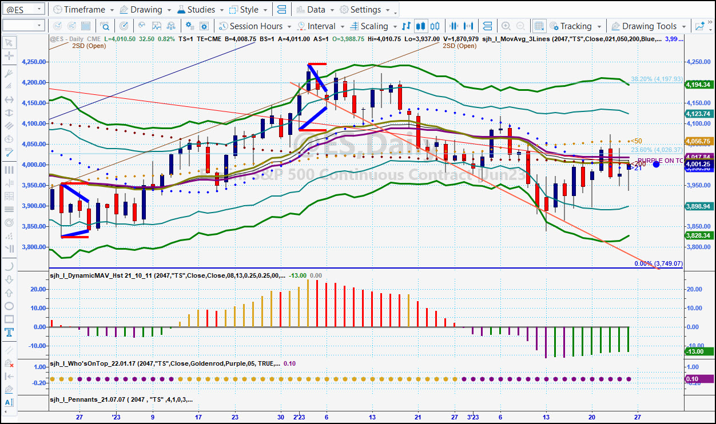This screenshot has height=424, width=716.
Task: Click the stacked panels icon after Style
Action: click(281, 10)
